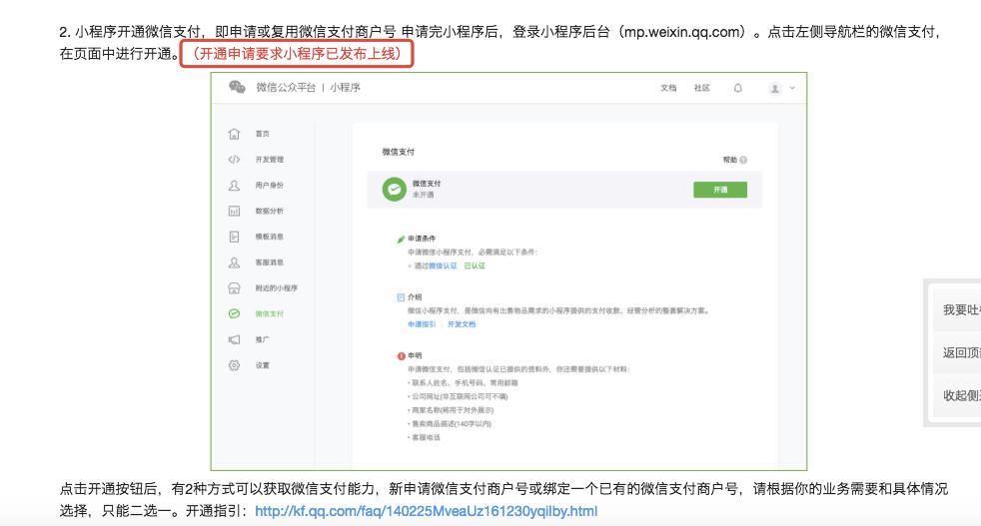
Task: Click the notification bell icon
Action: click(737, 88)
